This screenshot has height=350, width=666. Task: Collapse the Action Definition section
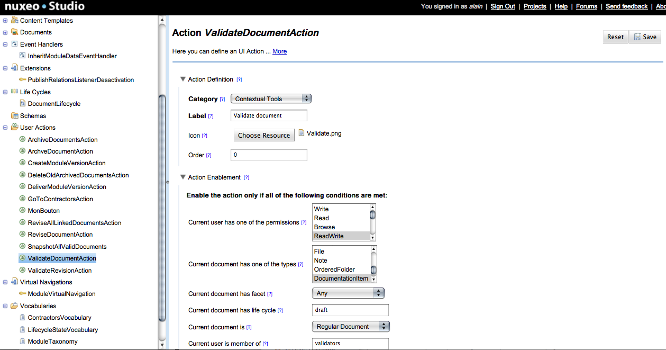[183, 79]
